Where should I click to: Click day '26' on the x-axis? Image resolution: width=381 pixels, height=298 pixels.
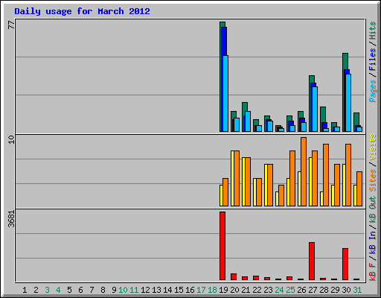point(301,290)
